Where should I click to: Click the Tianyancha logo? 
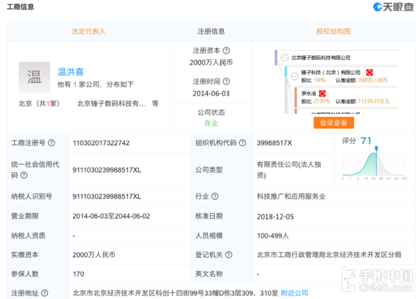click(x=393, y=7)
